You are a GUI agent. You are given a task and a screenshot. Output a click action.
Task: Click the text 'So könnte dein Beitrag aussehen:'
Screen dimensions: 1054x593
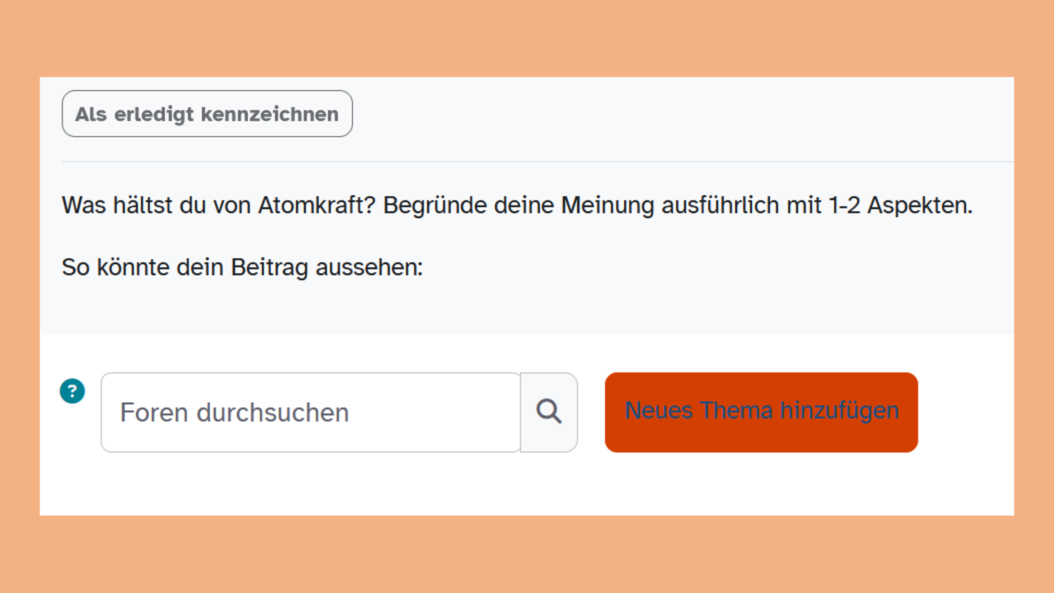click(242, 267)
